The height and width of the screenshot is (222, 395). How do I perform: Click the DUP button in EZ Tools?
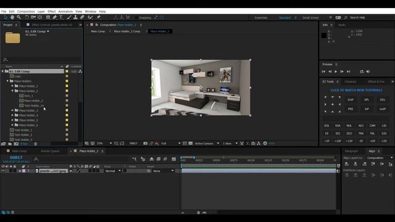coord(351,100)
